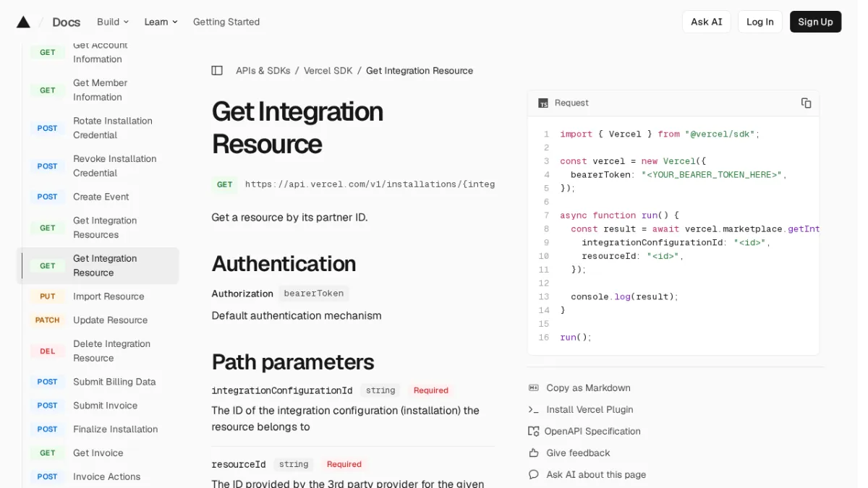Click the PATCH badge for Update Resource

(x=48, y=320)
